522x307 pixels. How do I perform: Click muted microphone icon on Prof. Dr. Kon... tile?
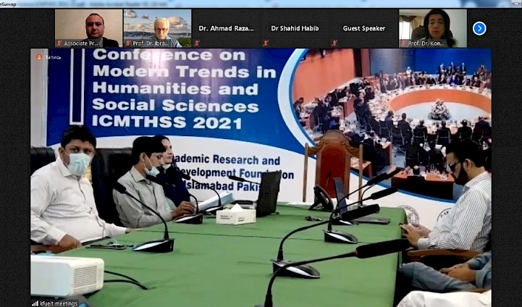[x=403, y=43]
